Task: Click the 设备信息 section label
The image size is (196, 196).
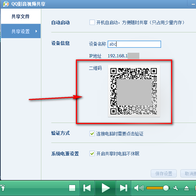Action: (x=61, y=43)
